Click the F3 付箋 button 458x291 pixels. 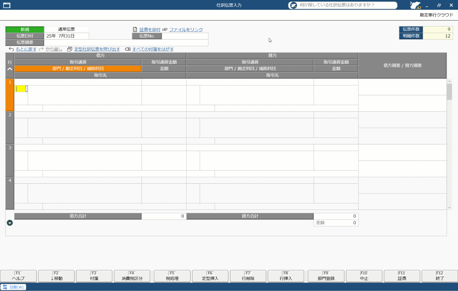click(x=94, y=276)
